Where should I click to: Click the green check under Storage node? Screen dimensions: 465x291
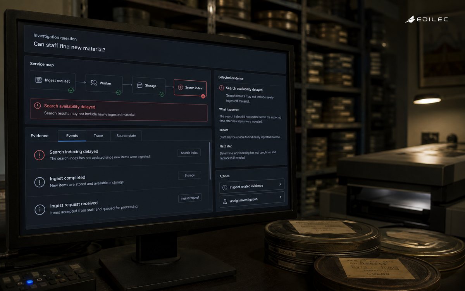coord(162,94)
